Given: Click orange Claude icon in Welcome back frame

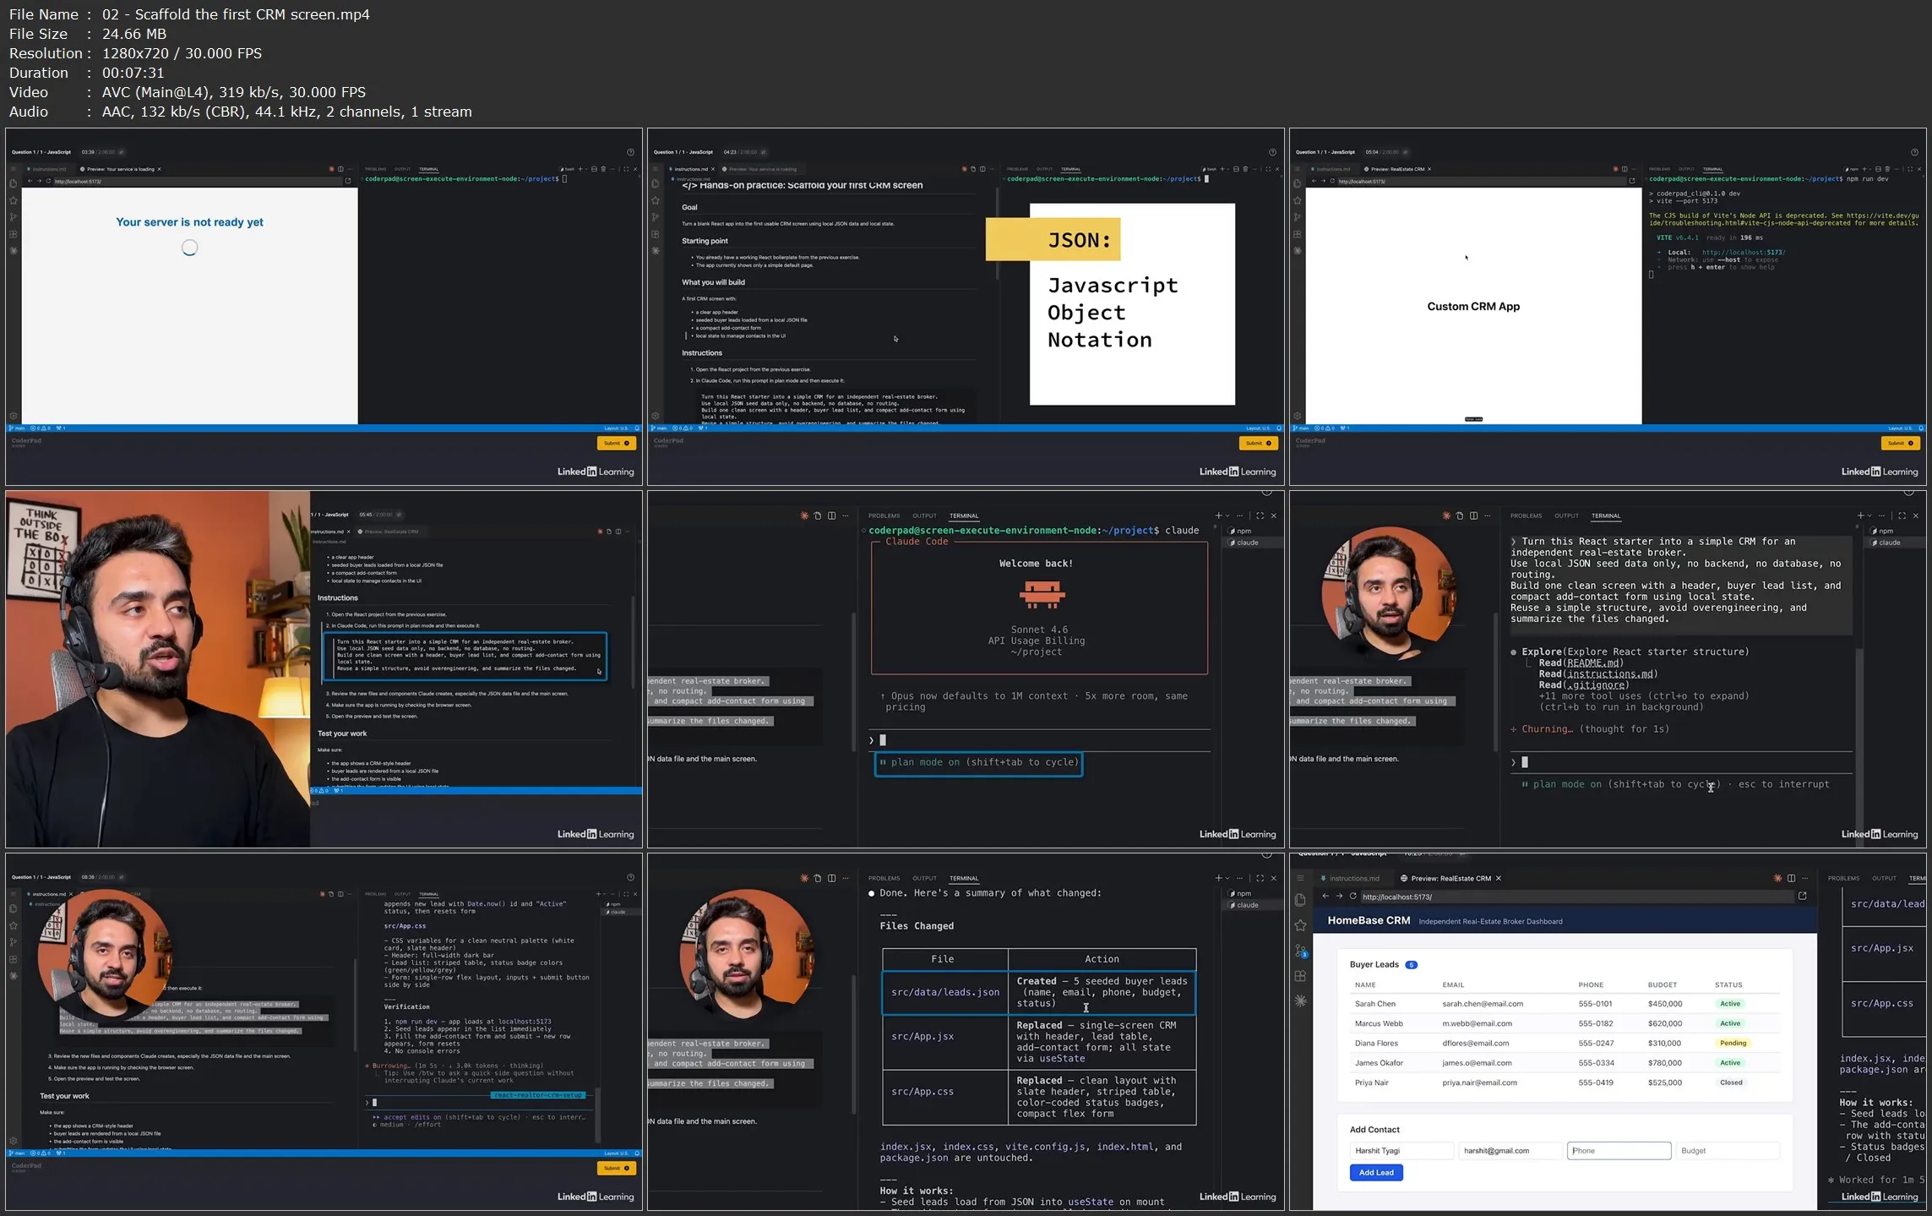Looking at the screenshot, I should [803, 515].
